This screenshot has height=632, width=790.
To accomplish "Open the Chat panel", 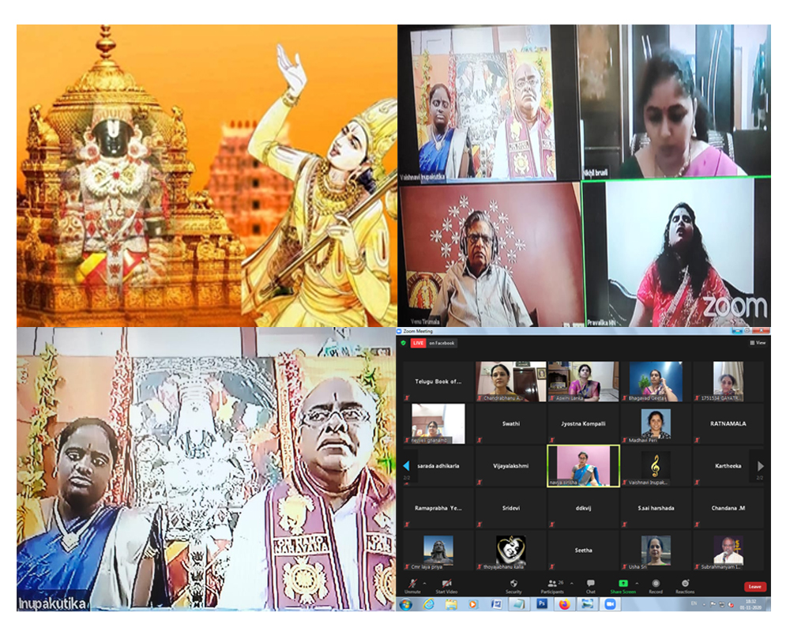I will [590, 584].
